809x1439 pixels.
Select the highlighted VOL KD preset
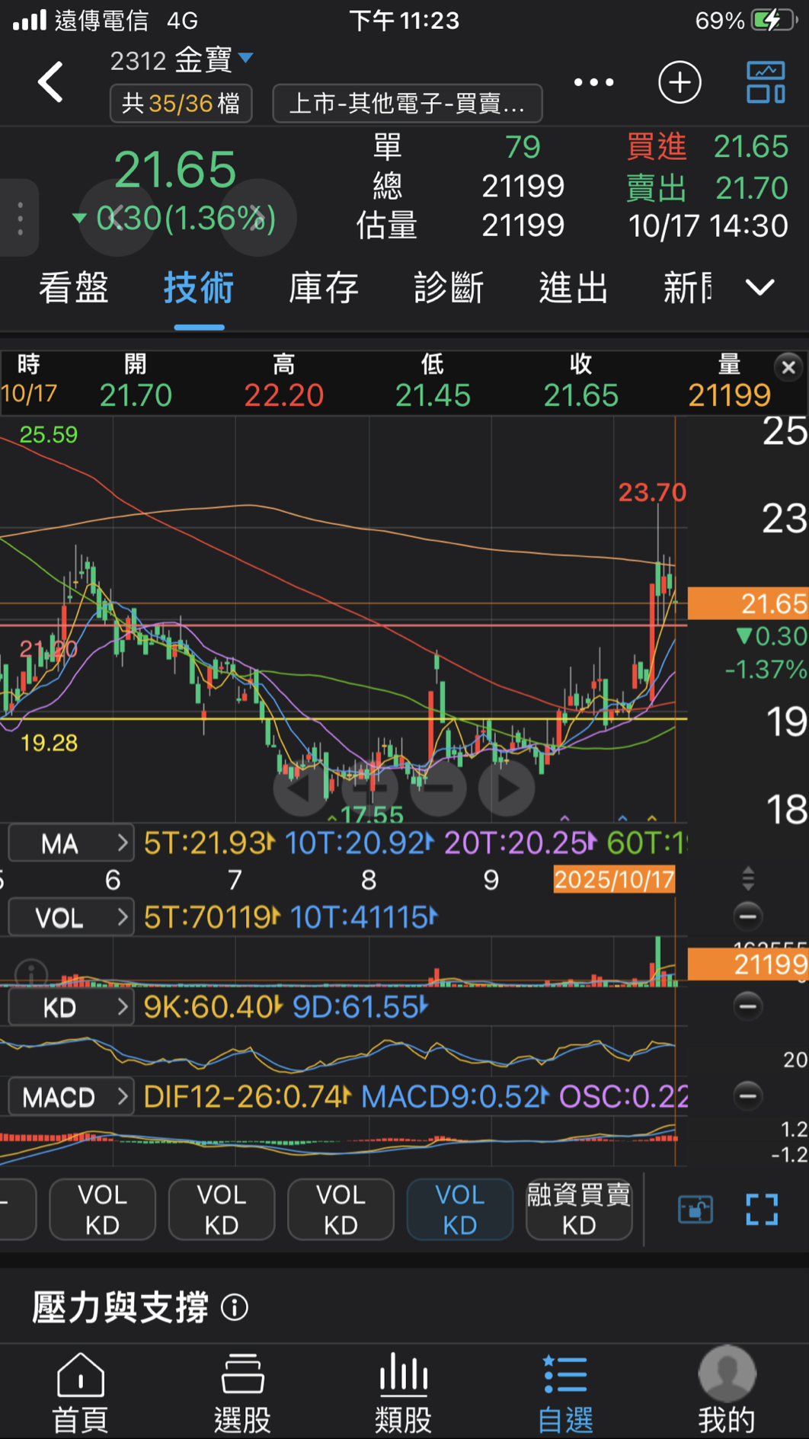click(x=460, y=1209)
